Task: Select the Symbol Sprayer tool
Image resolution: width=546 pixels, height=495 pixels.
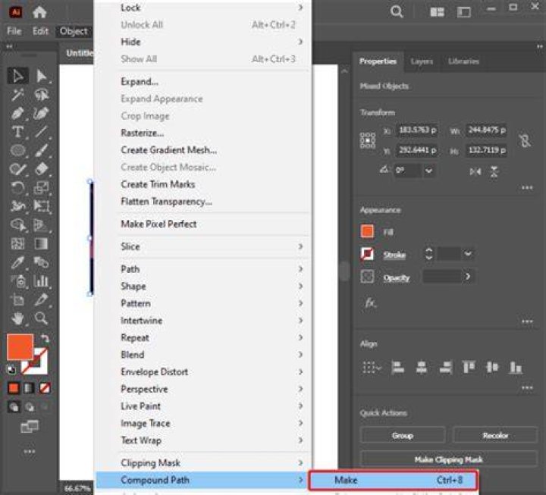Action: click(x=17, y=281)
